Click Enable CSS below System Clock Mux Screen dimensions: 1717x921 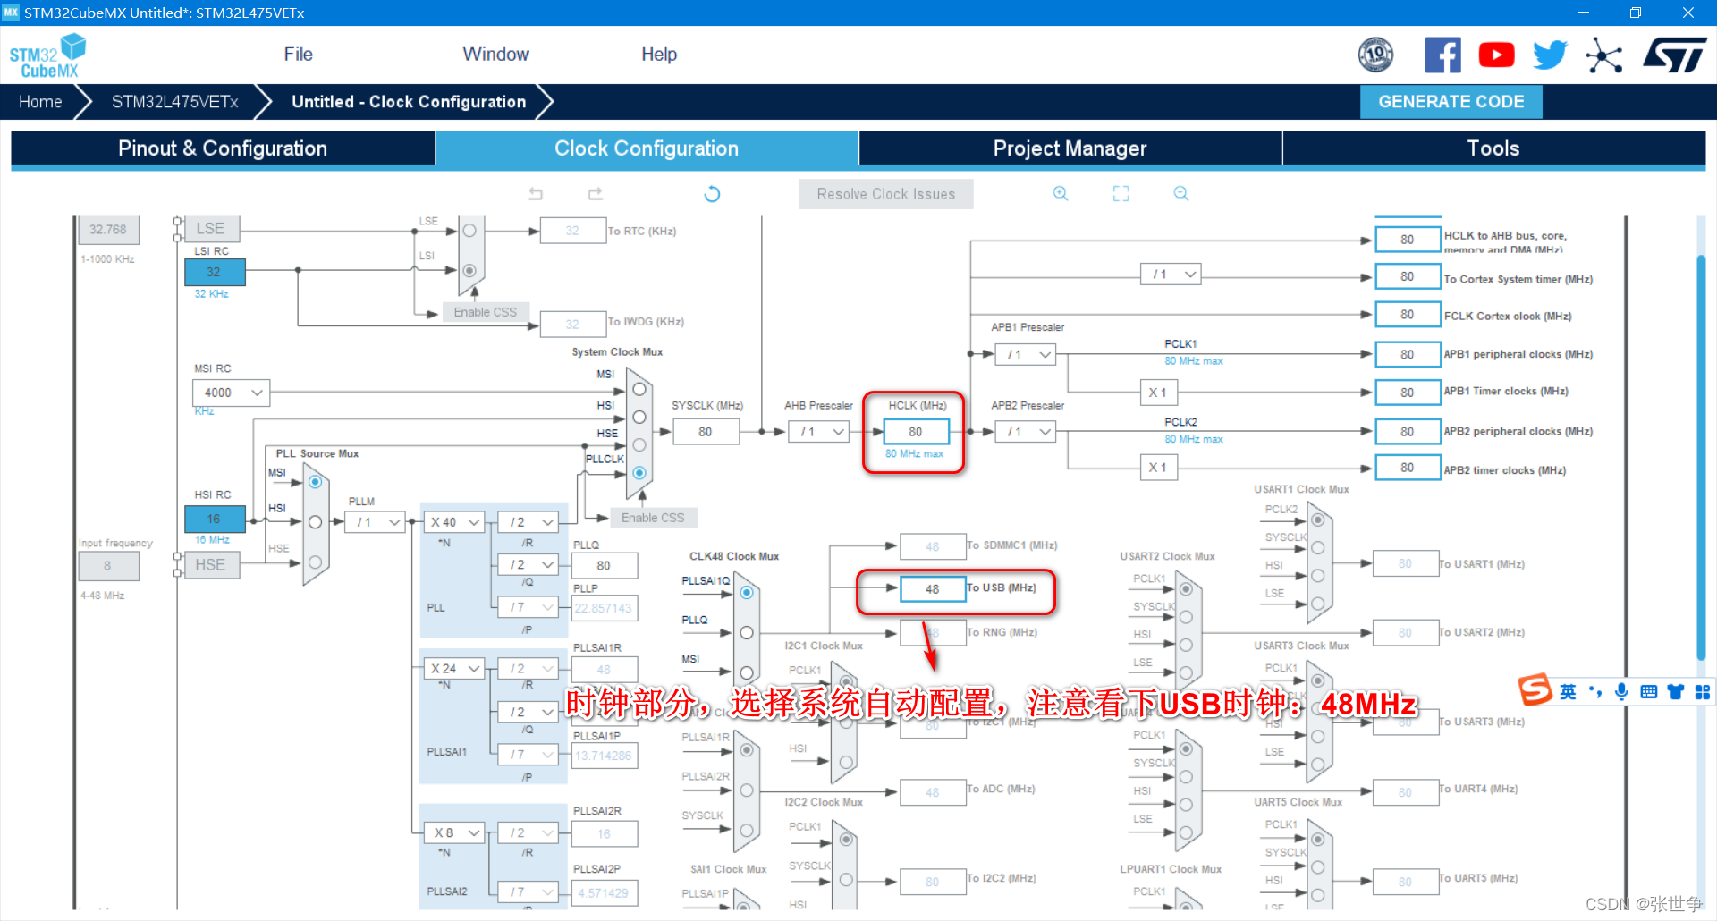653,518
